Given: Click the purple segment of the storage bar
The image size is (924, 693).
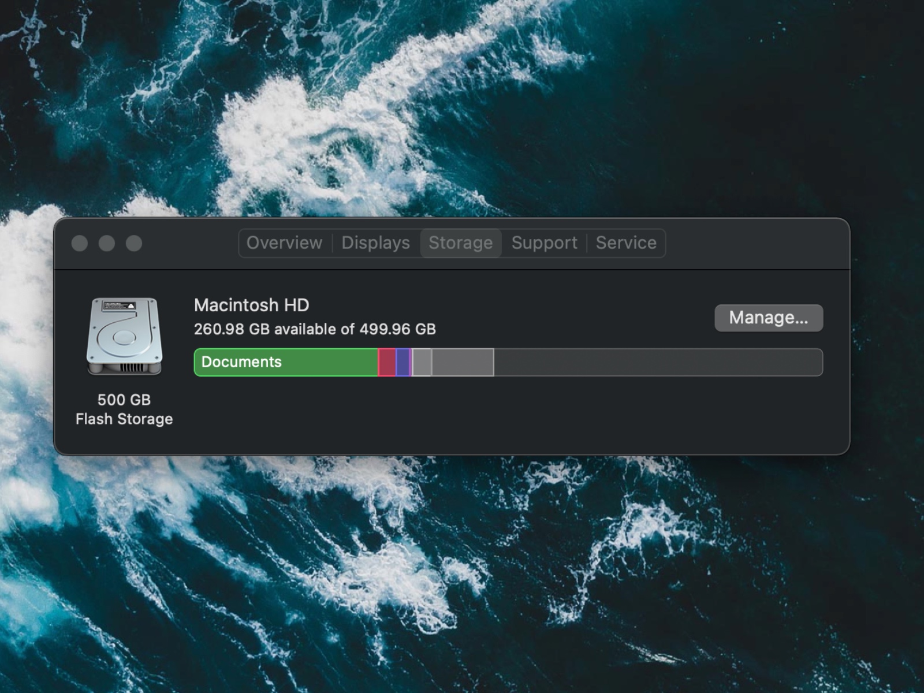Looking at the screenshot, I should 403,362.
